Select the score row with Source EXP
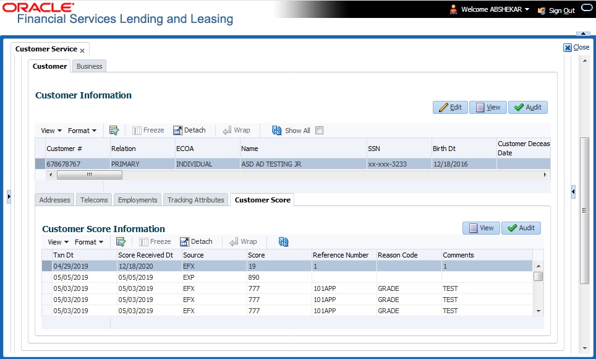Viewport: 596px width, 359px height. 287,277
